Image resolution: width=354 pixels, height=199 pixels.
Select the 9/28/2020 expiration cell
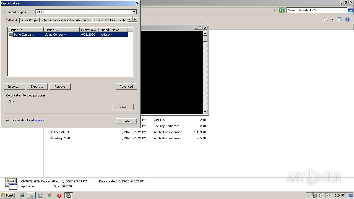click(x=88, y=35)
